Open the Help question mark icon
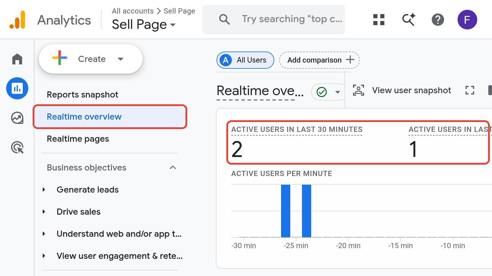The width and height of the screenshot is (492, 276). [438, 20]
